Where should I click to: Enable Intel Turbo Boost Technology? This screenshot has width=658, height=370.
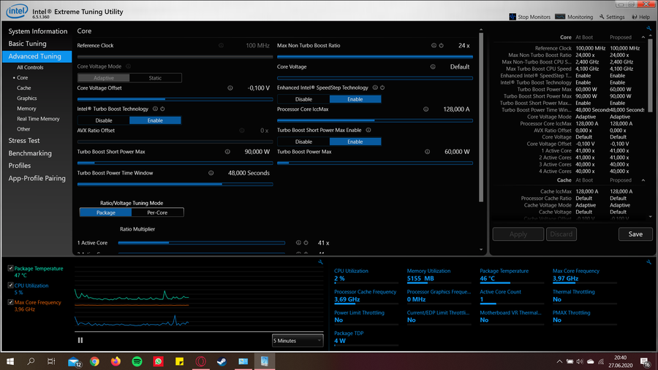coord(155,120)
